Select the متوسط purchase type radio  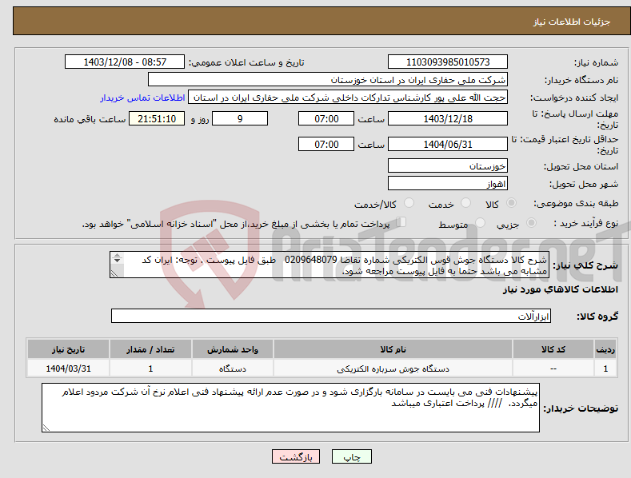tap(480, 223)
